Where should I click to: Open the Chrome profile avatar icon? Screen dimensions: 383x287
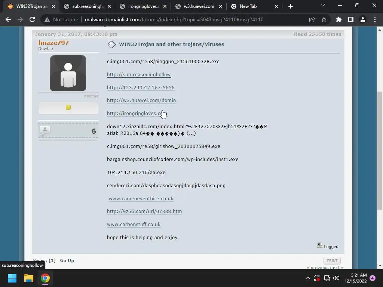click(363, 19)
